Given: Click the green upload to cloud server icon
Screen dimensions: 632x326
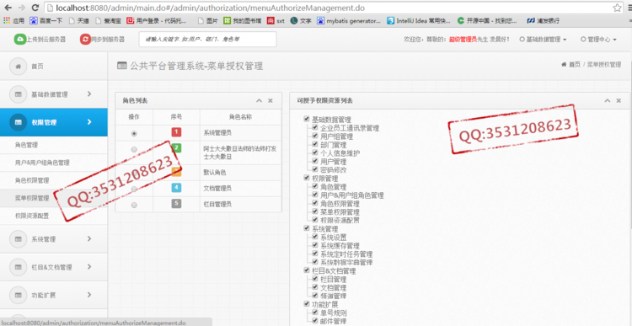Looking at the screenshot, I should pos(19,39).
